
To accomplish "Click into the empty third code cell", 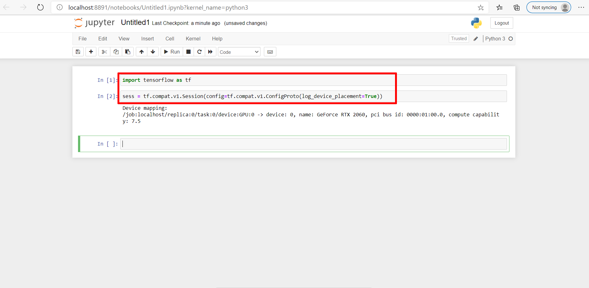I will (314, 144).
